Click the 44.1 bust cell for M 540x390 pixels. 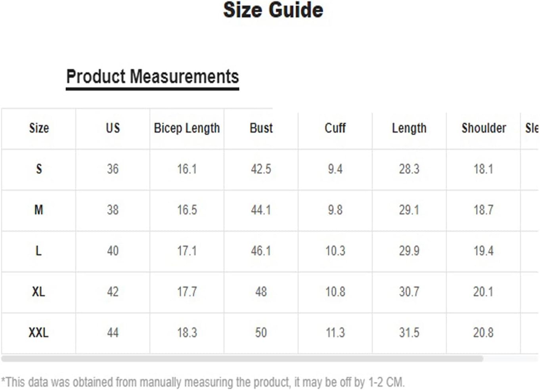pyautogui.click(x=261, y=210)
